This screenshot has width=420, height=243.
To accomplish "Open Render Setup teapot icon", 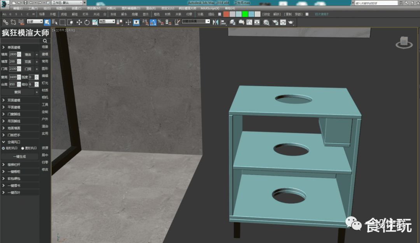I will click(x=275, y=22).
